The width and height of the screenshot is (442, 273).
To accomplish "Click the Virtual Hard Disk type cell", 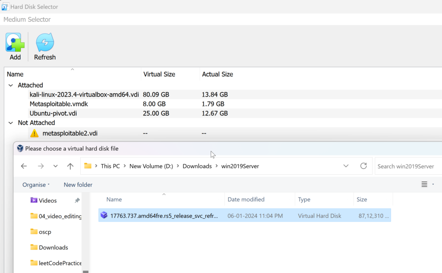I will (x=319, y=216).
